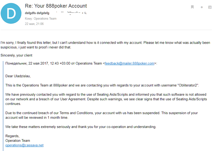Click the Dear Uladzislau greeting line
The height and width of the screenshot is (151, 215).
pos(18,76)
